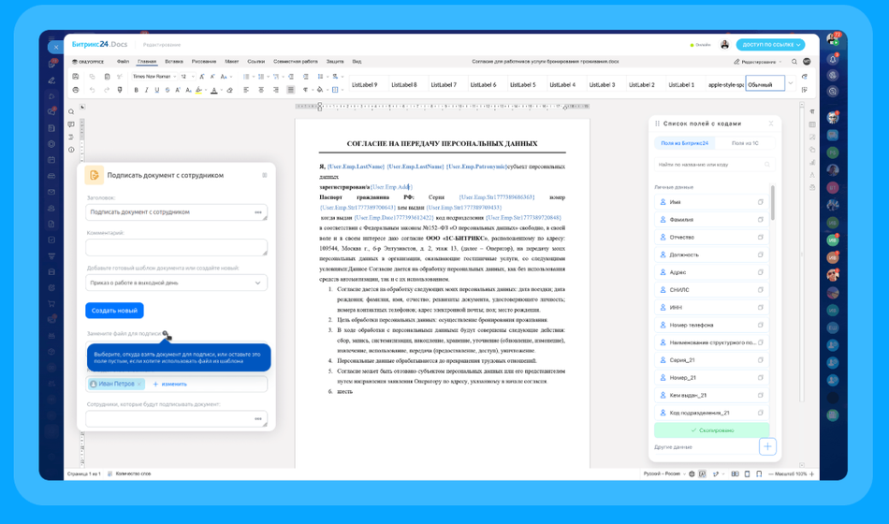Image resolution: width=889 pixels, height=524 pixels.
Task: Align text to the left
Action: (246, 90)
